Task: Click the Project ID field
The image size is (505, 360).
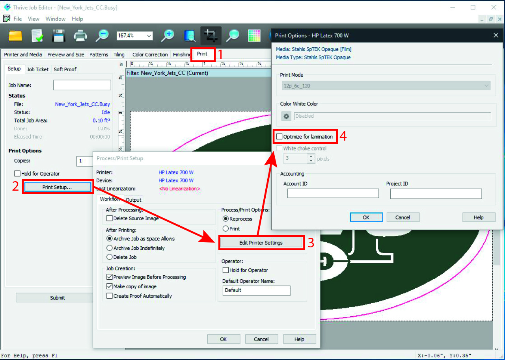Action: pos(436,193)
